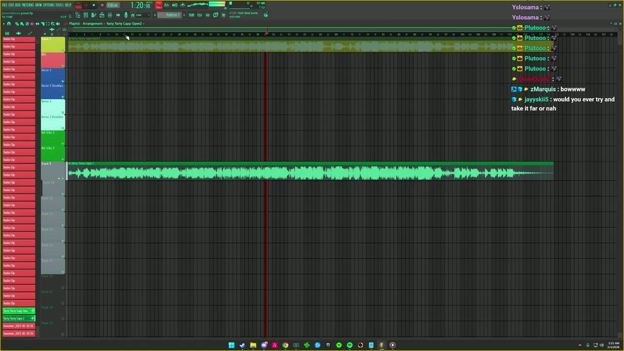This screenshot has width=624, height=351.
Task: Open the Mixer icon
Action: [x=110, y=15]
